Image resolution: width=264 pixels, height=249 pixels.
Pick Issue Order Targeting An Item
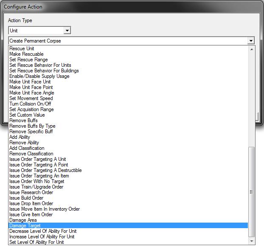pos(128,176)
